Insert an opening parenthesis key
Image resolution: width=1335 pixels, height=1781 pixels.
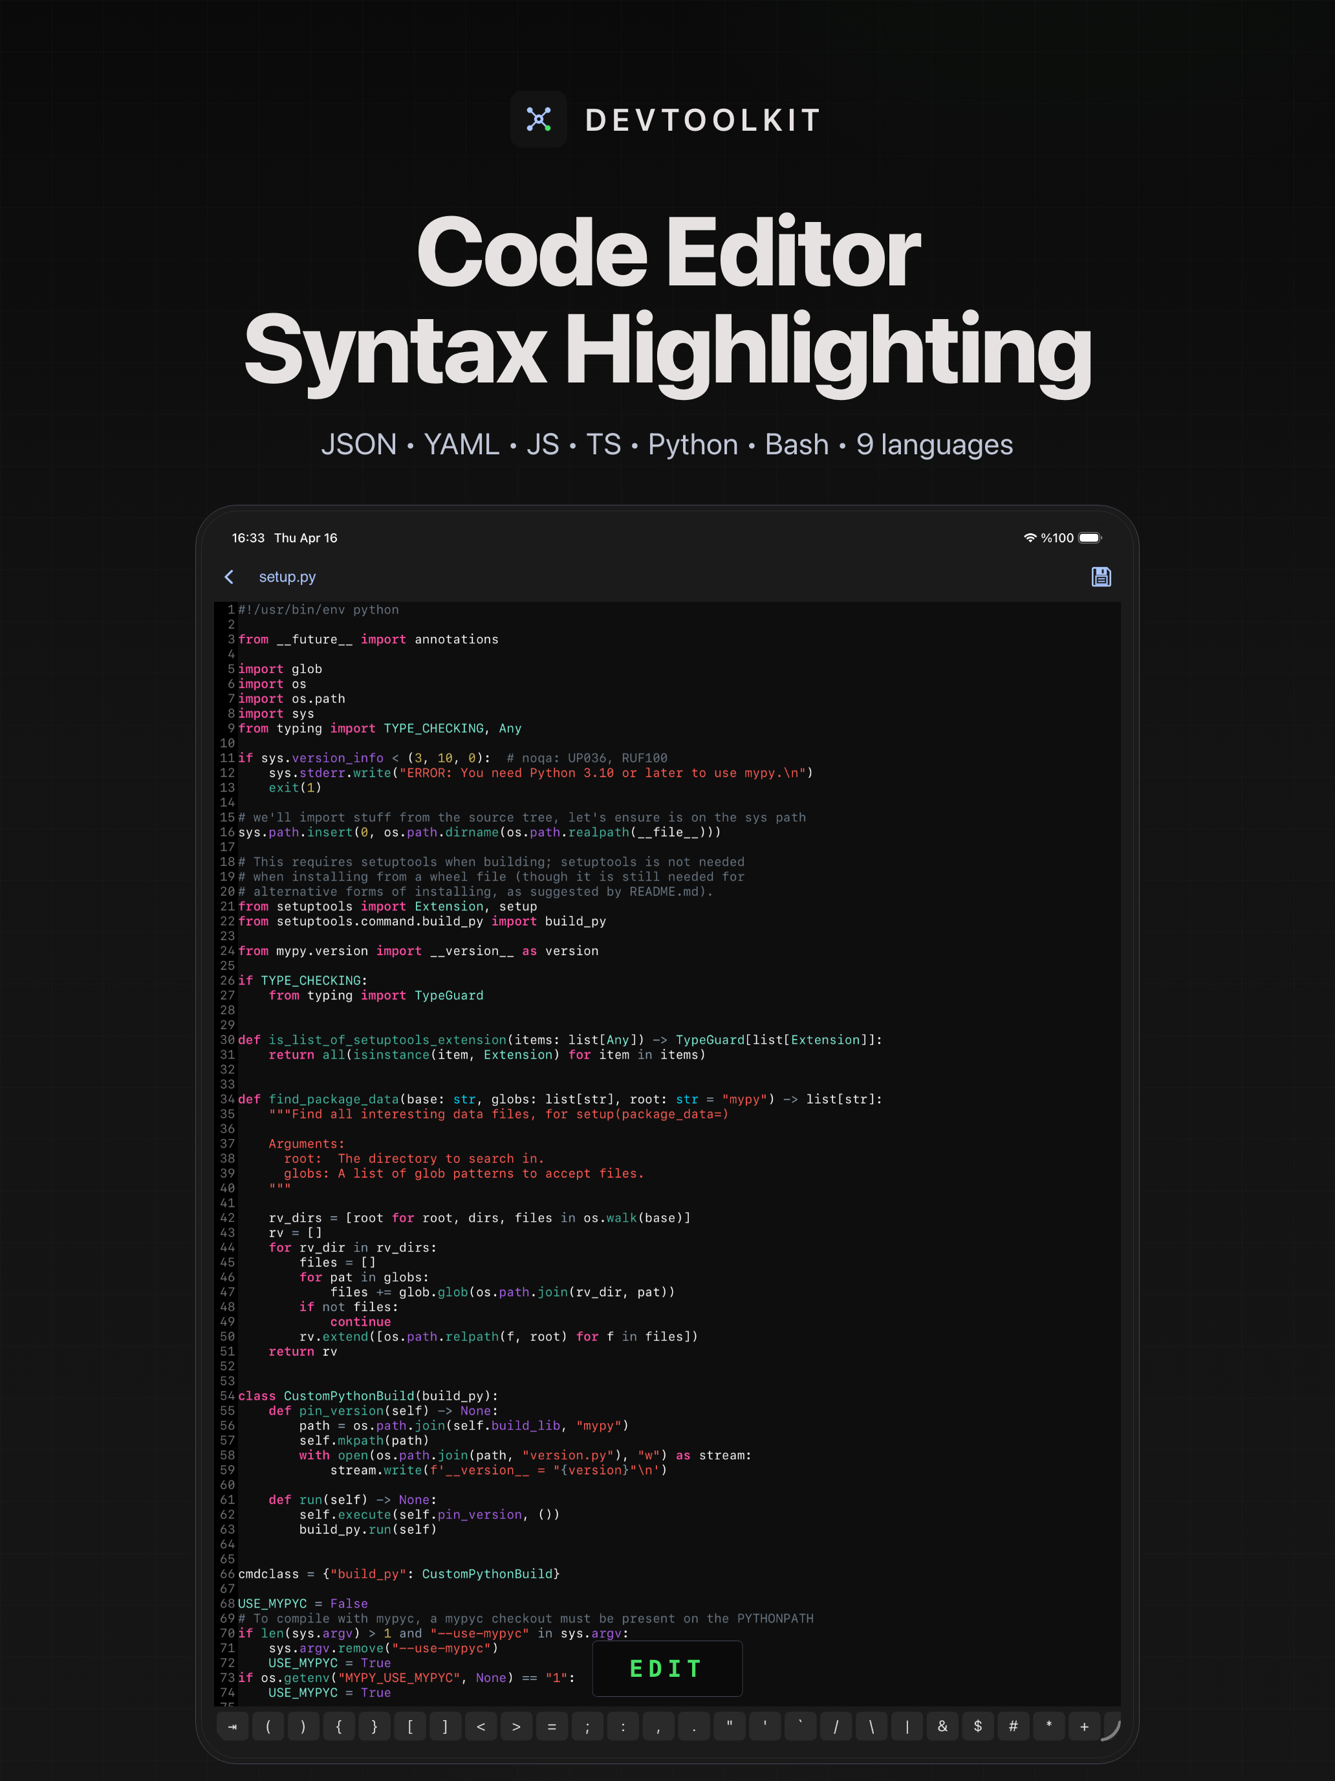point(268,1726)
